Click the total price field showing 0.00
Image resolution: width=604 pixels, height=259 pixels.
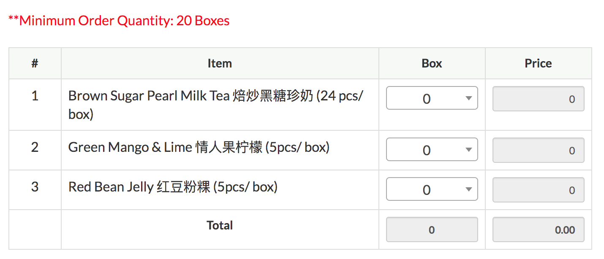(x=539, y=229)
